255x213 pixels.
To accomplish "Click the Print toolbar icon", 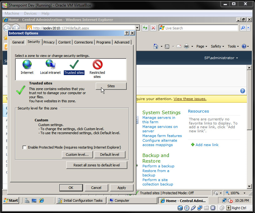I will click(186, 47).
